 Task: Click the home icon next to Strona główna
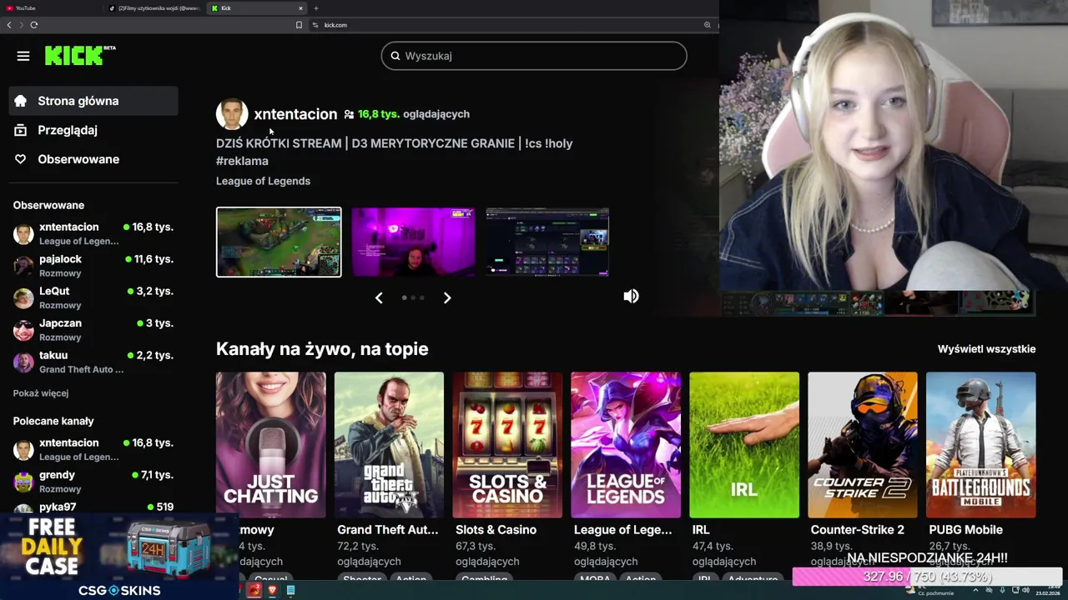click(x=21, y=101)
